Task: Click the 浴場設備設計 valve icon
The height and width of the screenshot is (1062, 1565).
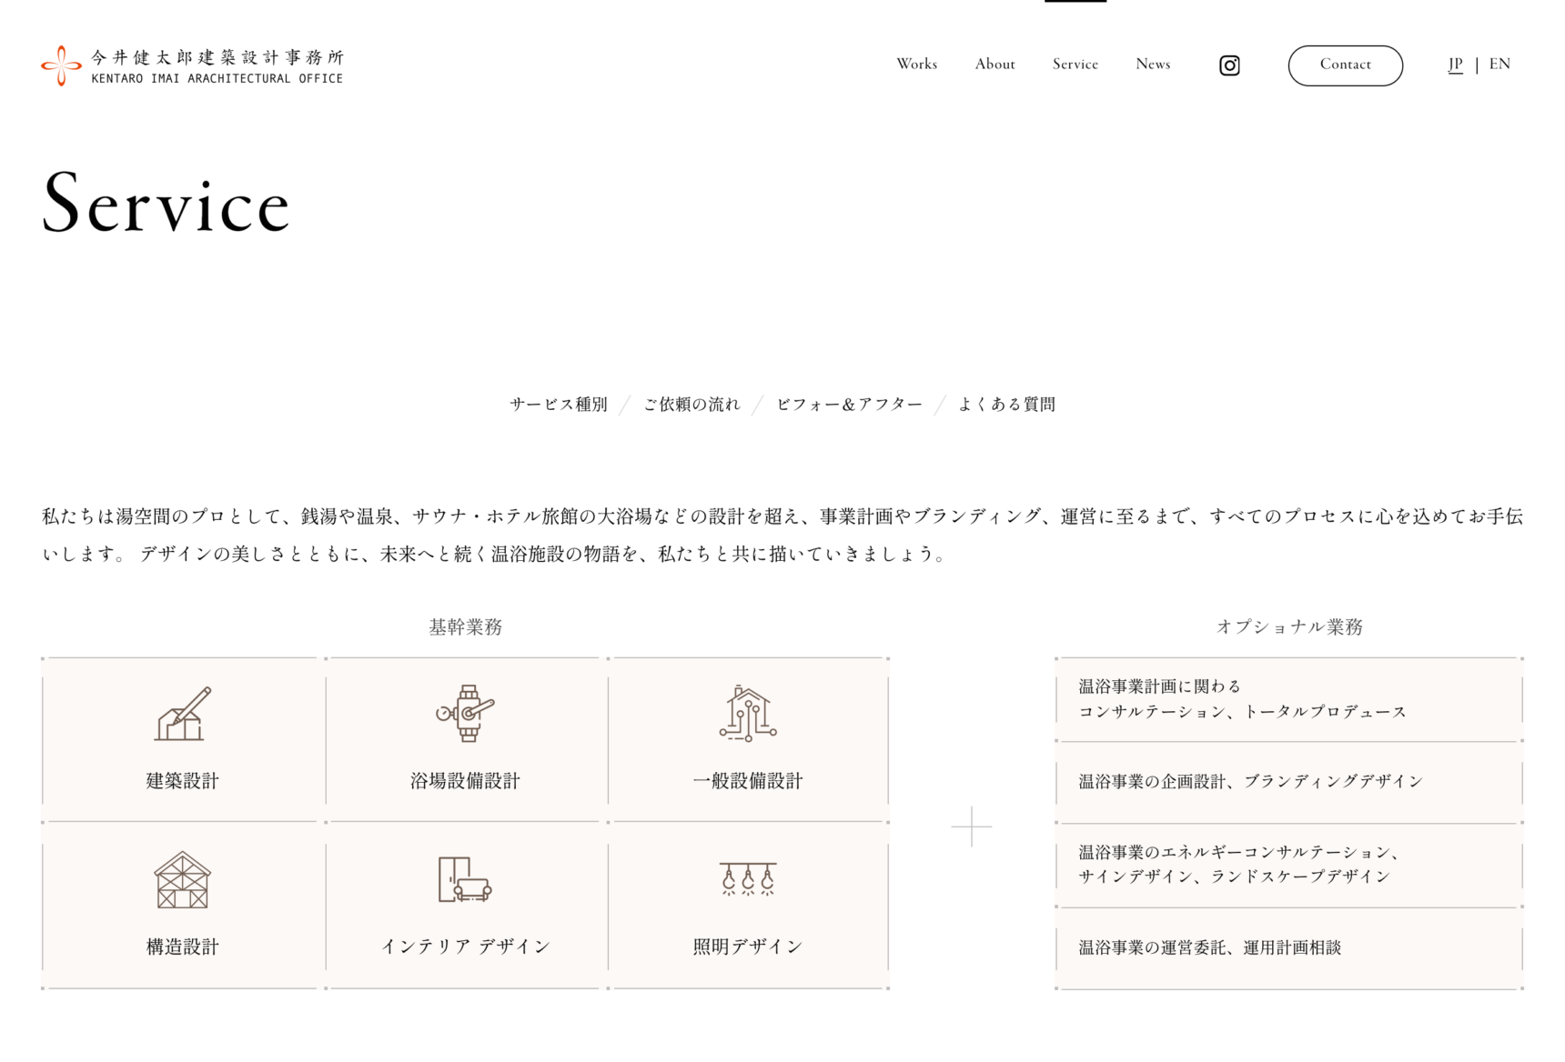Action: coord(465,714)
